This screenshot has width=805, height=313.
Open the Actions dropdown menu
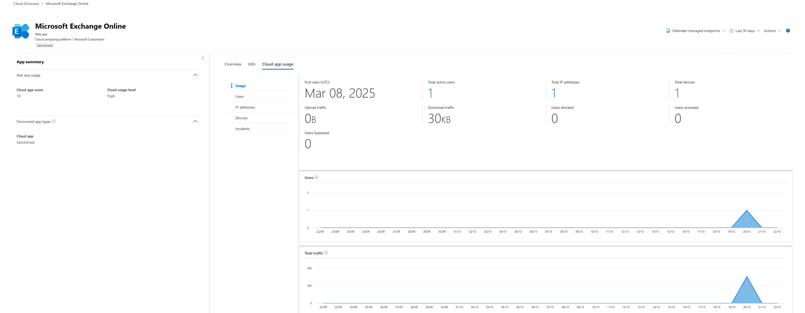772,31
